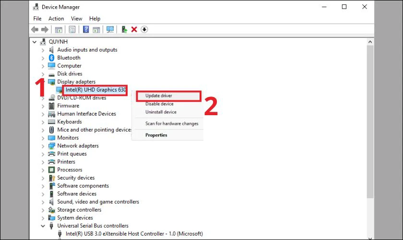
Task: Click the System devices folder icon
Action: tap(51, 218)
